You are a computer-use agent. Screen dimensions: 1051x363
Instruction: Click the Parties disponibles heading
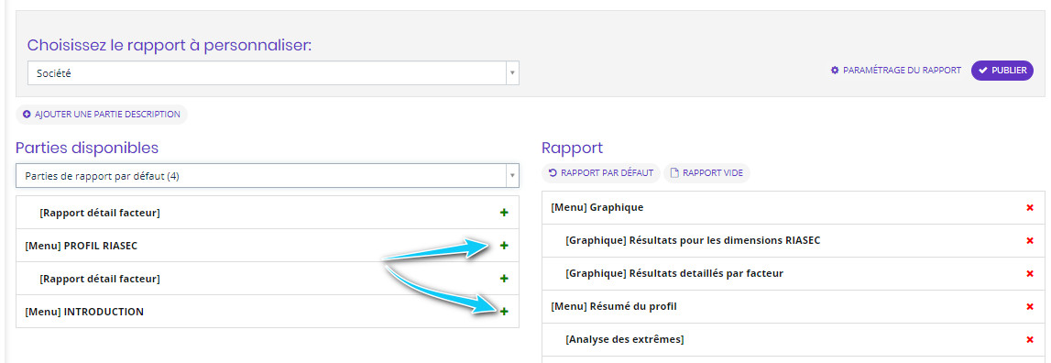(x=87, y=148)
